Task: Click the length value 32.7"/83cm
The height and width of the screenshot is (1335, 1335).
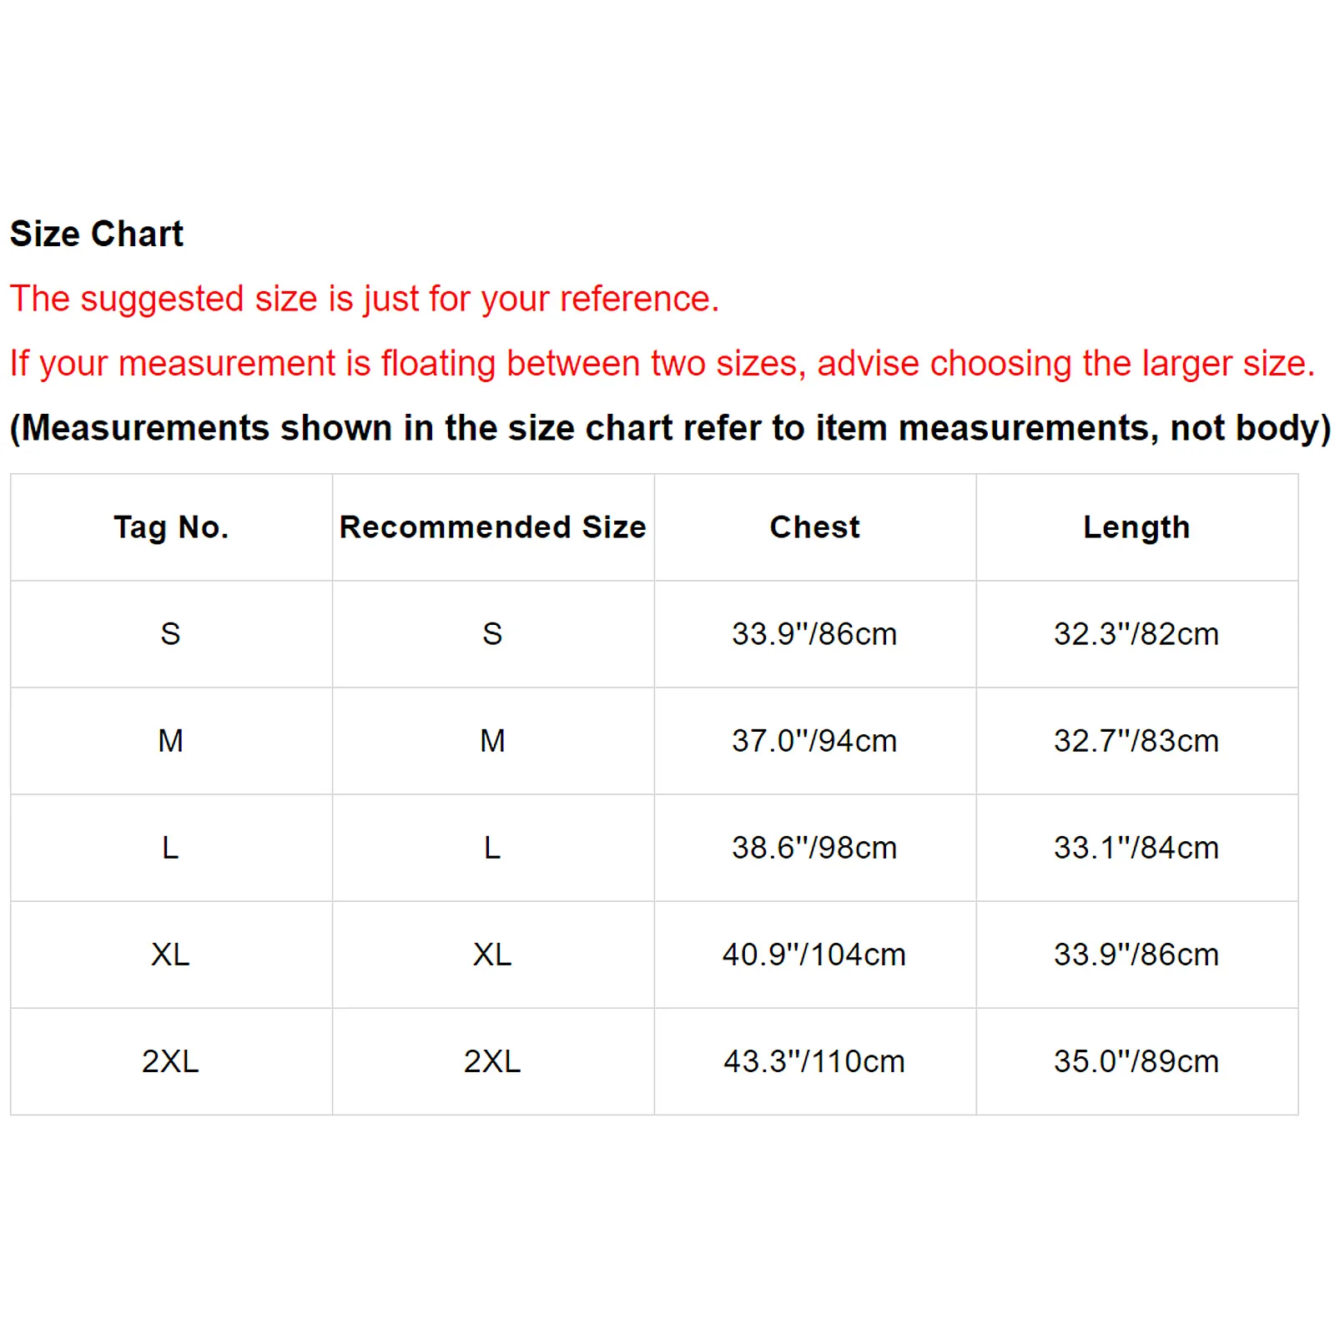Action: [x=1136, y=741]
